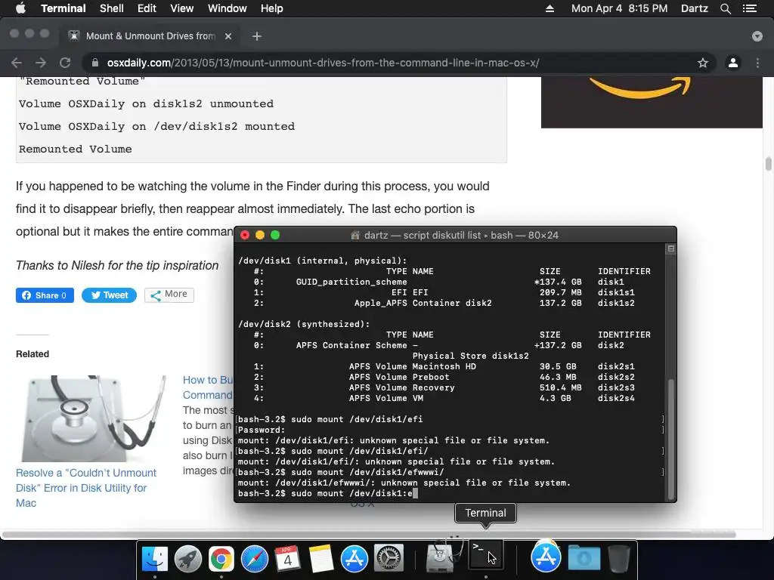Click the current sudo mount command line
This screenshot has height=580, width=774.
tap(328, 493)
